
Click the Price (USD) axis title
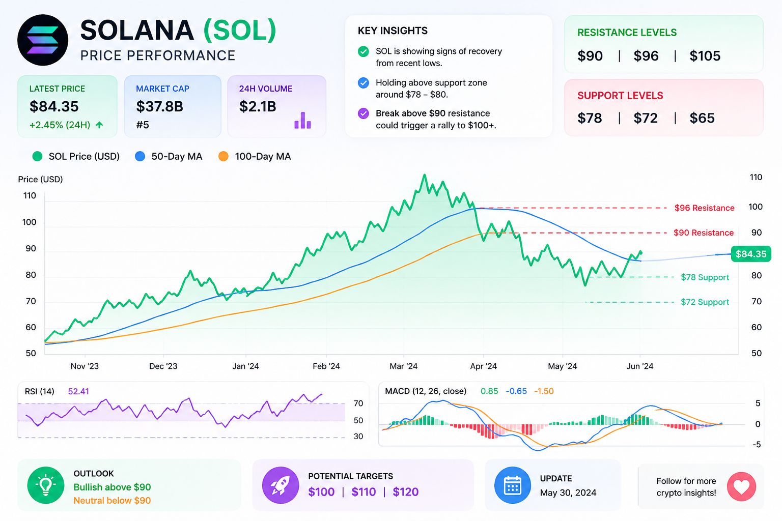pos(40,180)
